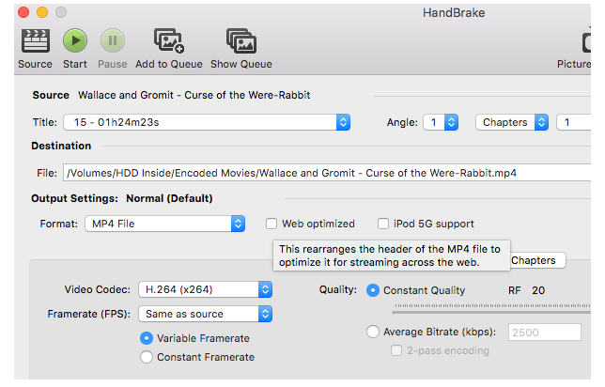Select the Constant Quality radio button
Viewport: 605px width, 387px height.
[x=373, y=290]
